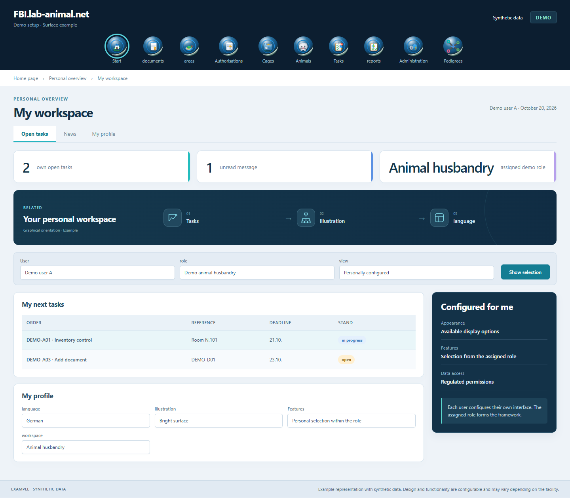Click the illustration hierarchy icon in banner
570x498 pixels.
(x=306, y=218)
